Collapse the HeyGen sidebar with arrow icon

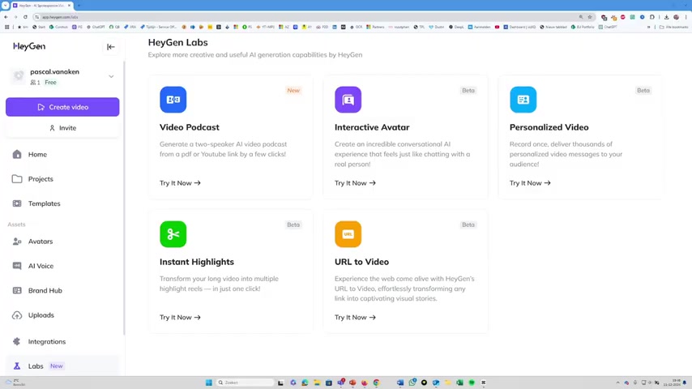click(x=111, y=47)
